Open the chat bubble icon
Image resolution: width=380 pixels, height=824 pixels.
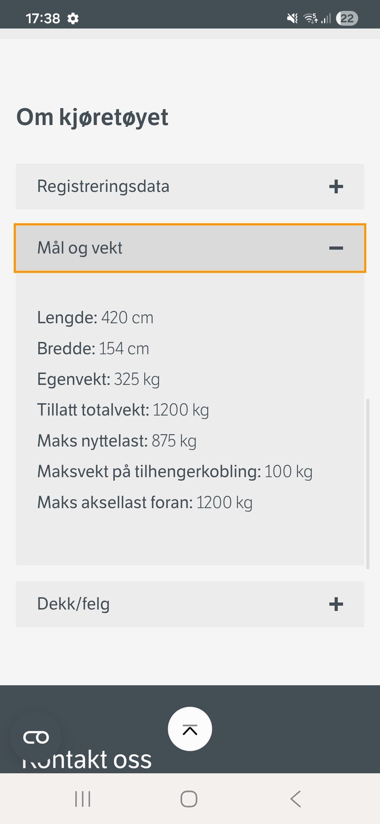coord(36,737)
